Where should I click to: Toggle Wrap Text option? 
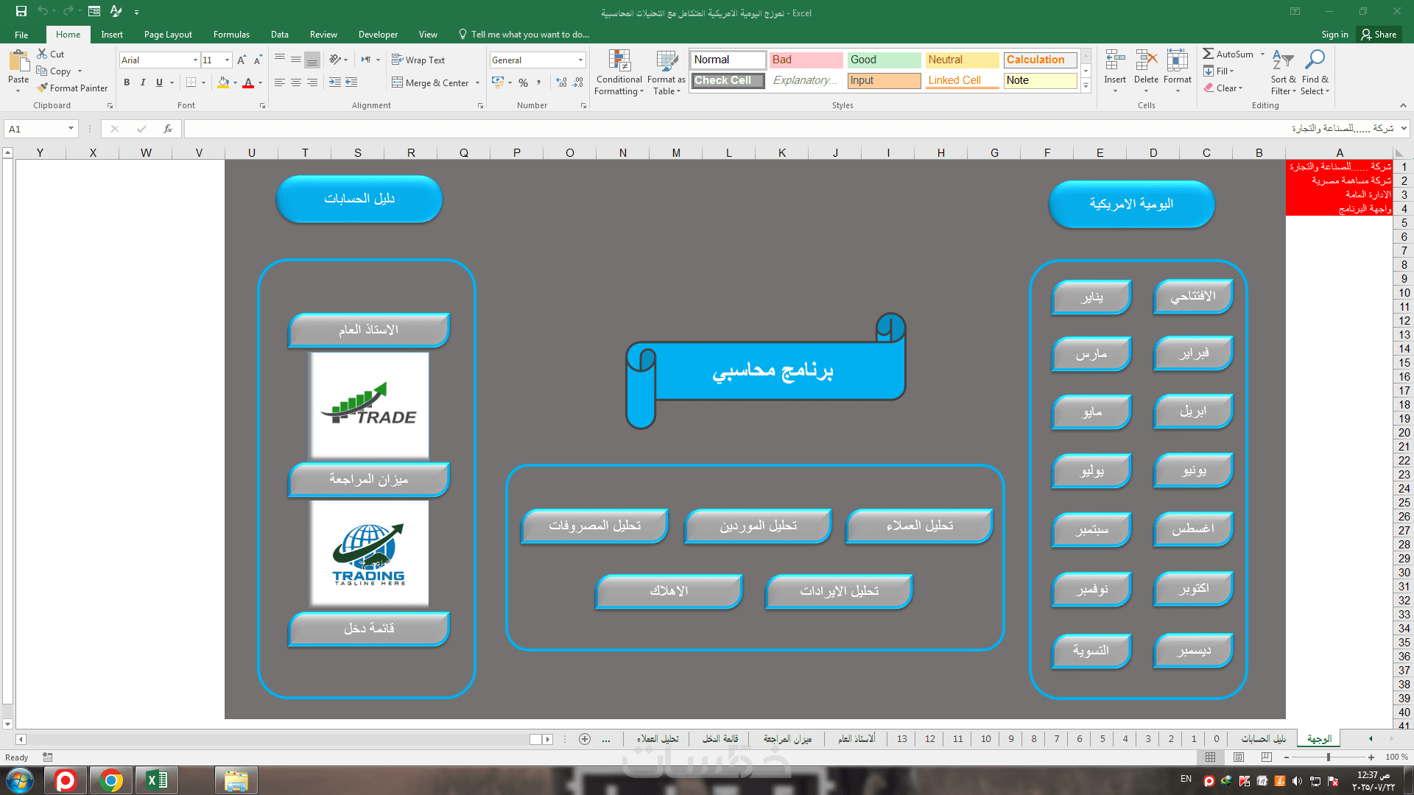418,60
